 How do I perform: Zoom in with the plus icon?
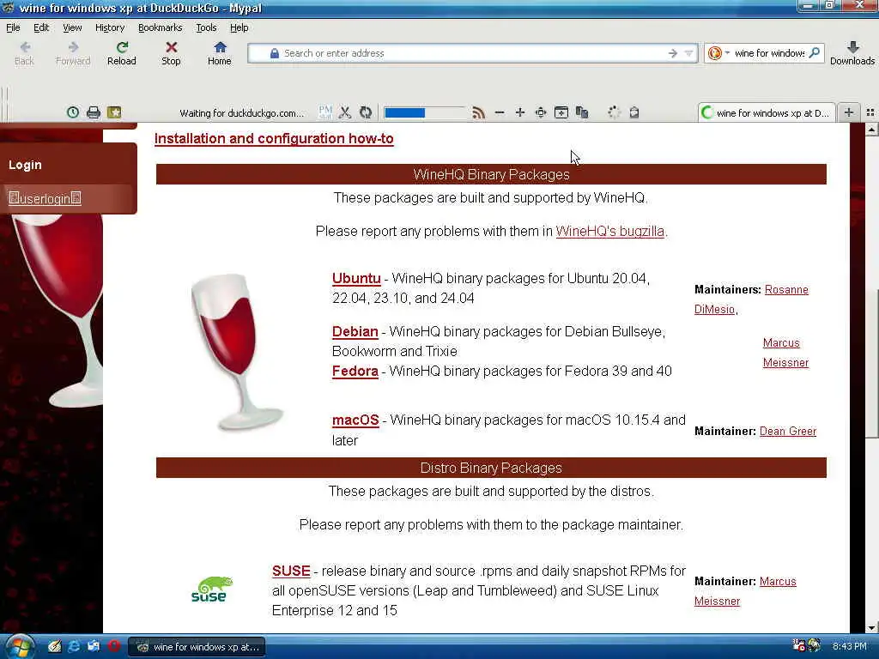pyautogui.click(x=520, y=112)
